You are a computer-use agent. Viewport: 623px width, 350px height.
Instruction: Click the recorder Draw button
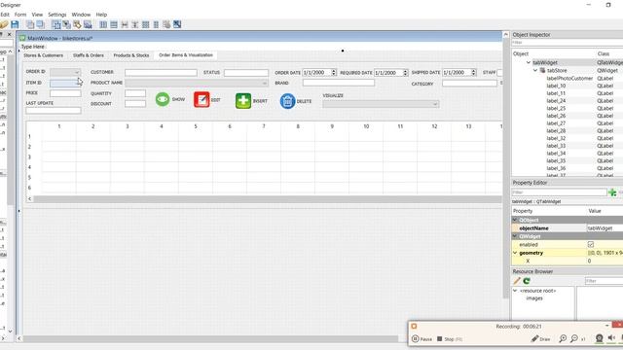pyautogui.click(x=541, y=339)
